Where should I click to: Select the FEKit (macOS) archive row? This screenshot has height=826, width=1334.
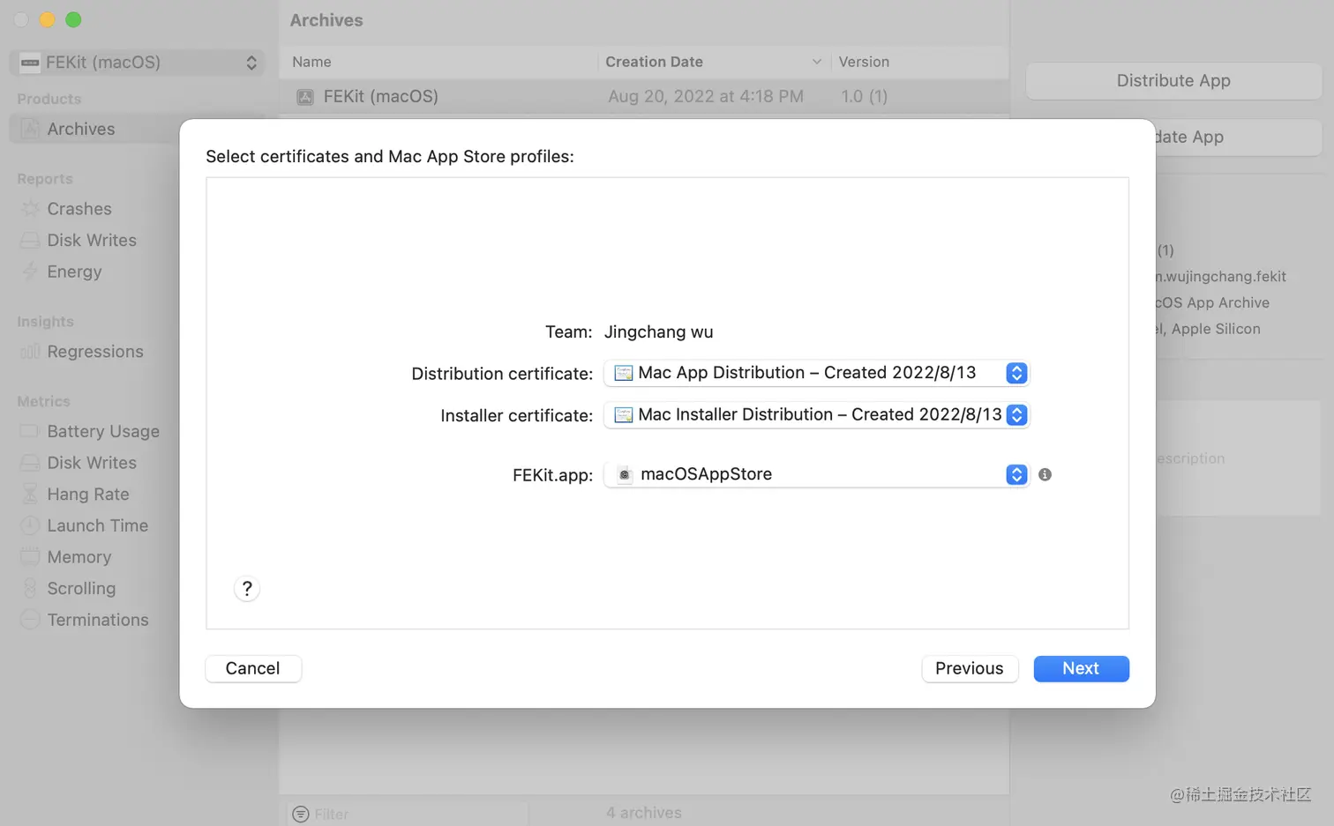[644, 96]
